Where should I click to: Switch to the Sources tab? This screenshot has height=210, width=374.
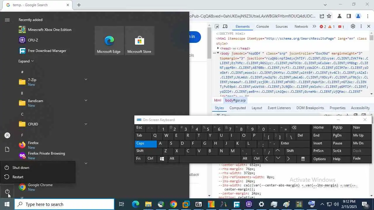coord(282,27)
